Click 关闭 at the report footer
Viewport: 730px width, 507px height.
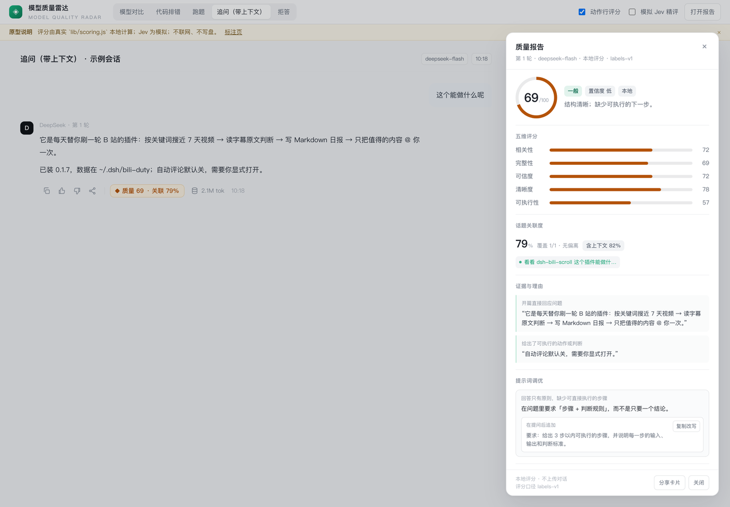[699, 483]
